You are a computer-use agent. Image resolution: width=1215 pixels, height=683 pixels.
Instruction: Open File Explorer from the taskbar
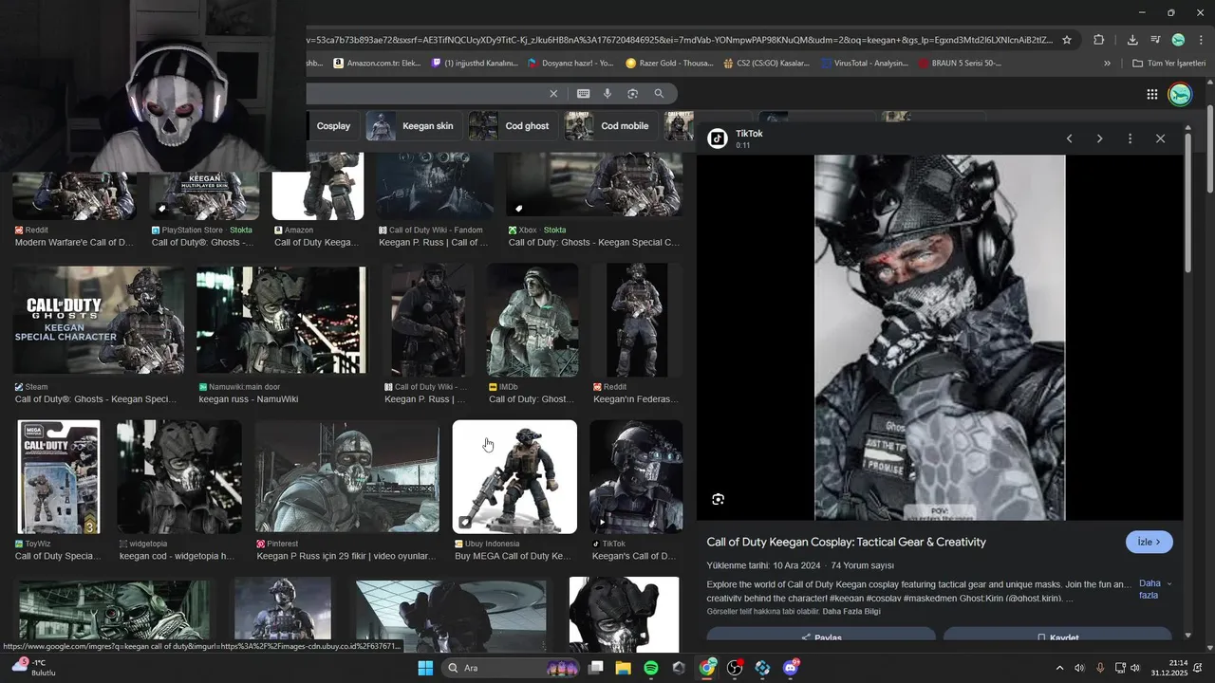point(623,668)
